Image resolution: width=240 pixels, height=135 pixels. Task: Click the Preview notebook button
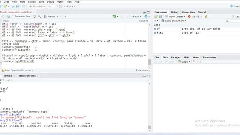point(49,16)
